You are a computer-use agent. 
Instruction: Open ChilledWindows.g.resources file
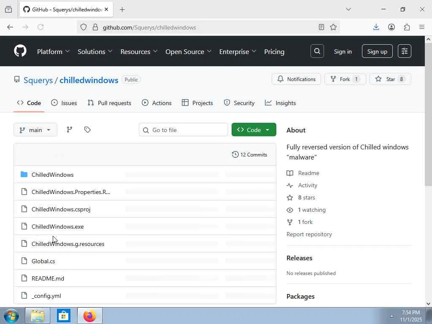coord(68,244)
